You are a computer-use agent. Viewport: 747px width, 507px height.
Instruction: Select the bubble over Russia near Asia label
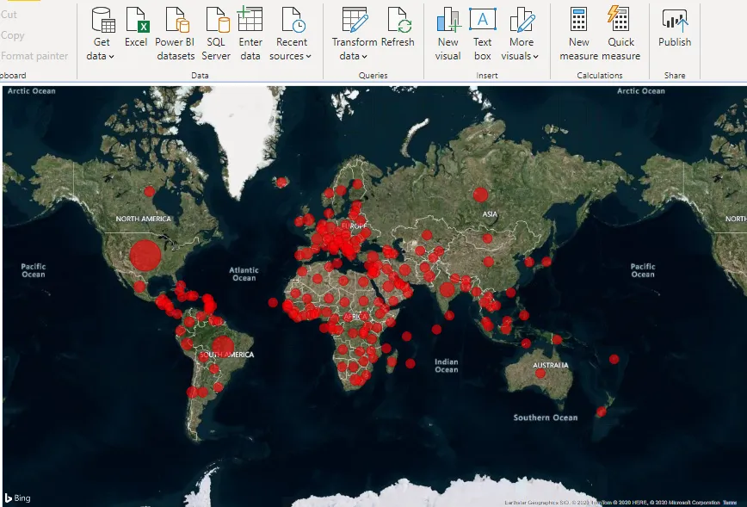pos(481,195)
